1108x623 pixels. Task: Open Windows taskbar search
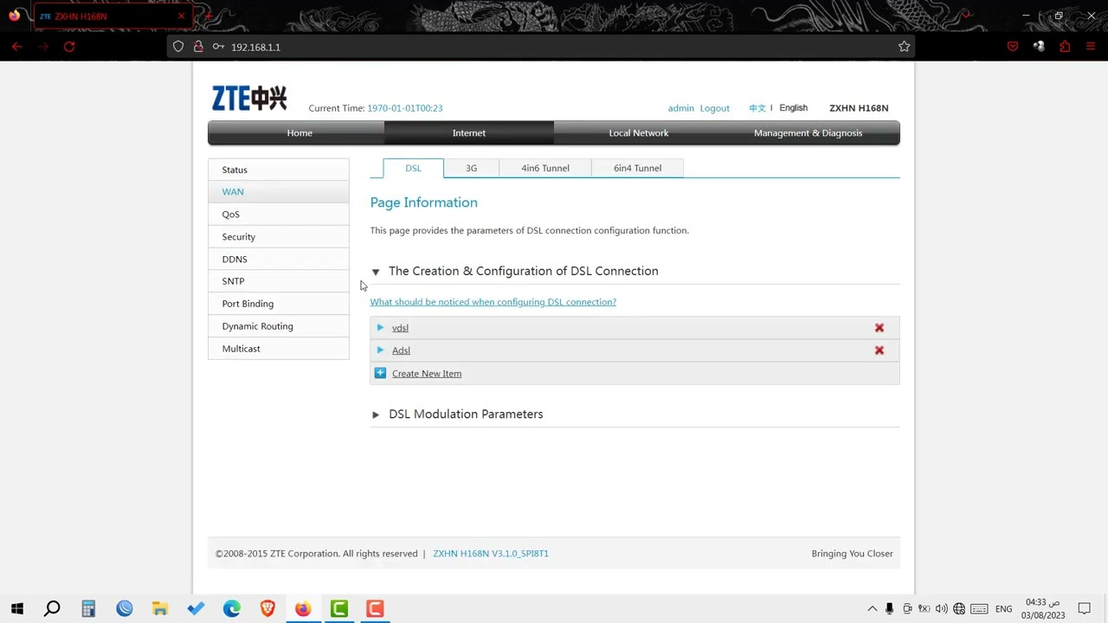click(x=52, y=609)
